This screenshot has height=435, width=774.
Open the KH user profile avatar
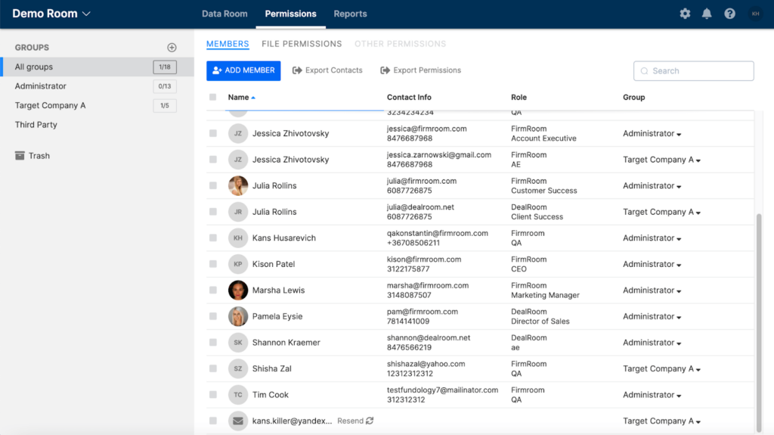click(754, 14)
